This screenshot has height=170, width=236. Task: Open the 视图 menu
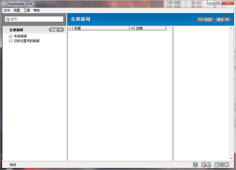pyautogui.click(x=17, y=11)
